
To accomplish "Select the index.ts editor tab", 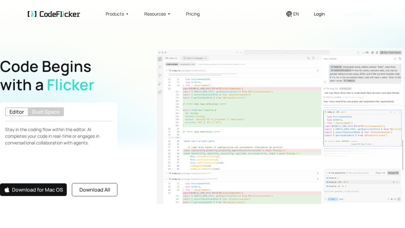I will tap(171, 58).
